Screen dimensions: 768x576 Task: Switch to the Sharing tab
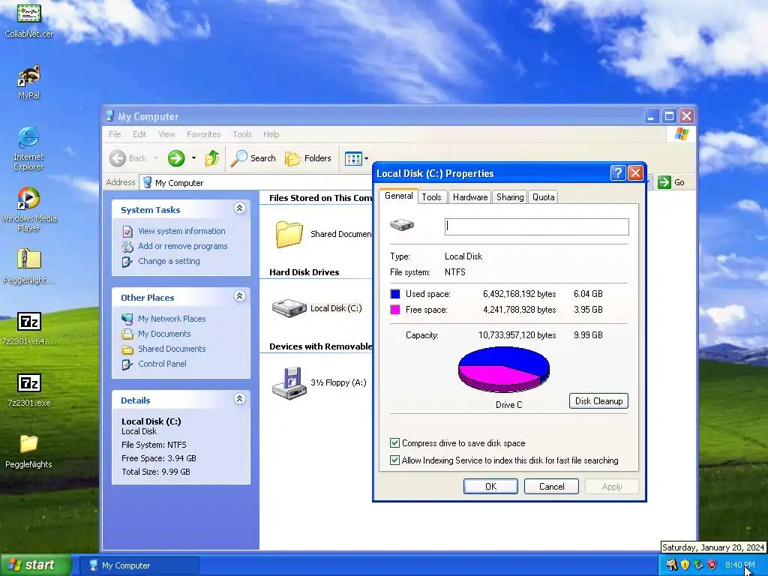pos(510,197)
